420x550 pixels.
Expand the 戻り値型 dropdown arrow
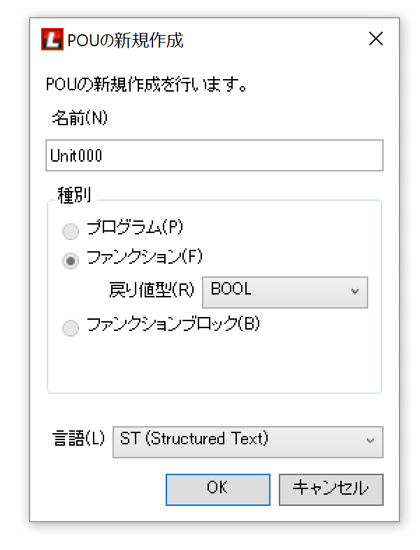click(355, 292)
